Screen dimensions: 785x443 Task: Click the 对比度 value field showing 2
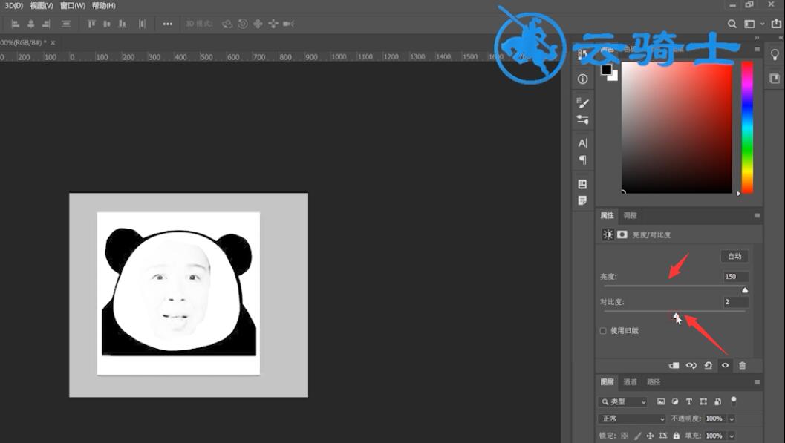point(735,302)
